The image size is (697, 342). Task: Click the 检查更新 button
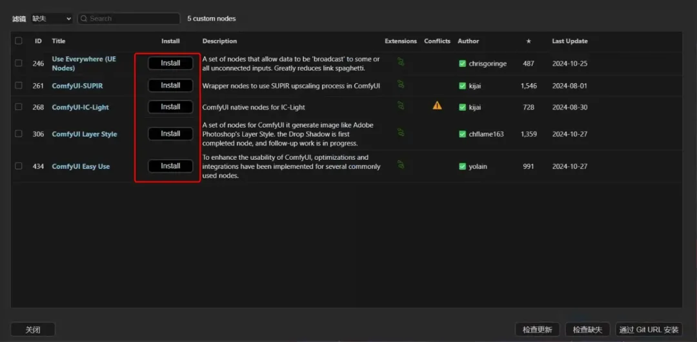(538, 330)
